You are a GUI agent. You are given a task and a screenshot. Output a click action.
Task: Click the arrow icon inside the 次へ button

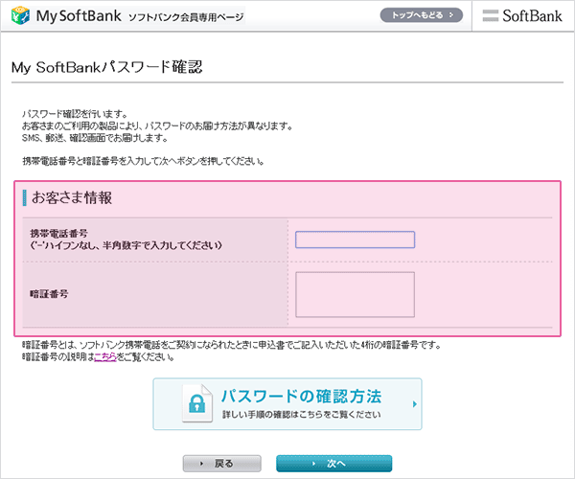pyautogui.click(x=314, y=464)
